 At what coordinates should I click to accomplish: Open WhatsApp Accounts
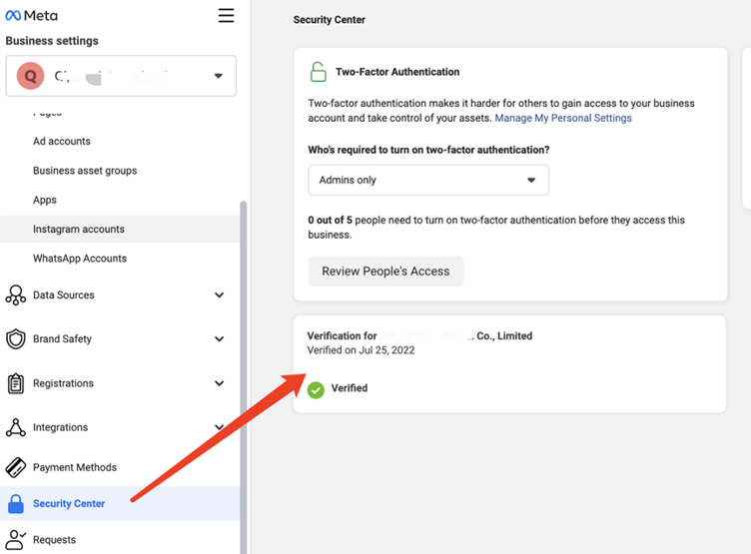tap(80, 259)
